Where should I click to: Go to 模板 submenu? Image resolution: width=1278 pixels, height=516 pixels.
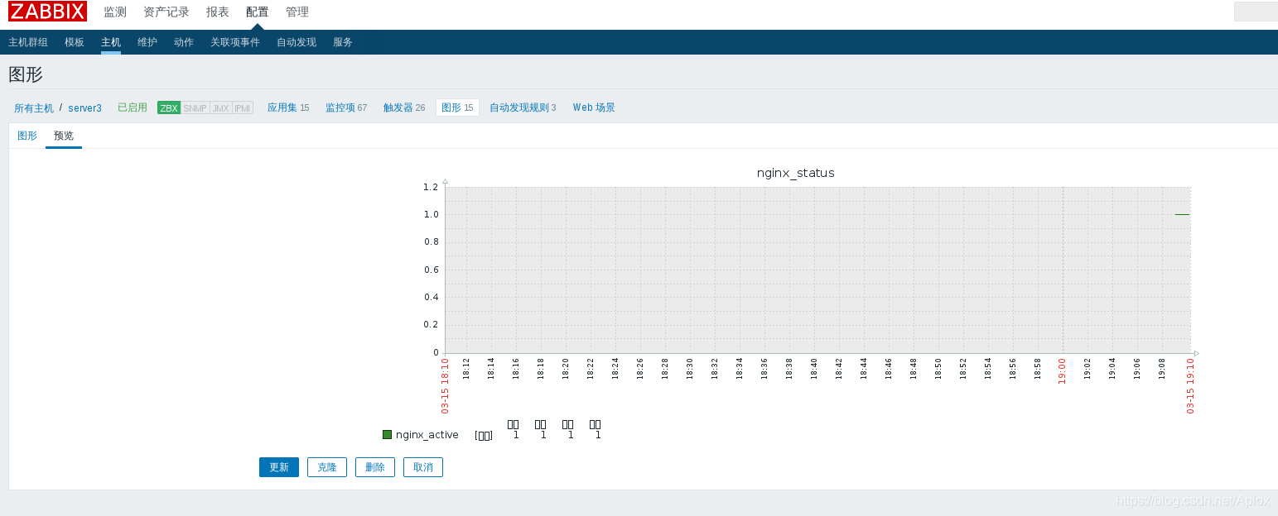point(75,42)
